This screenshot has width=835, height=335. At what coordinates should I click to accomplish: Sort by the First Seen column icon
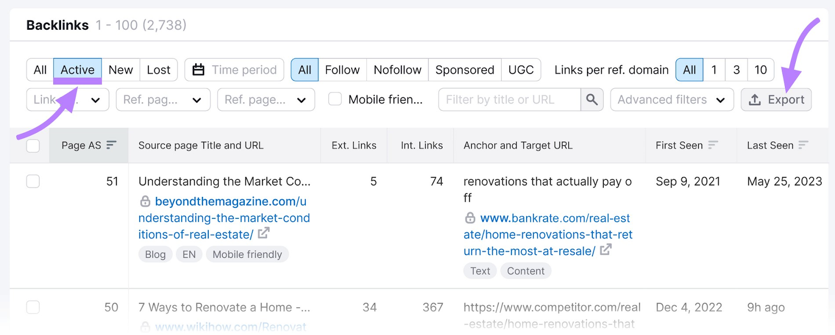714,145
